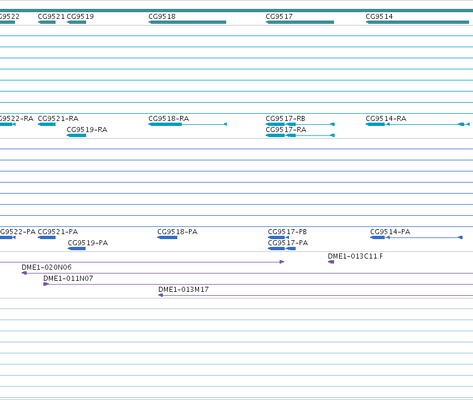
Task: Click the CG9514-RA transcript label
Action: (x=386, y=118)
